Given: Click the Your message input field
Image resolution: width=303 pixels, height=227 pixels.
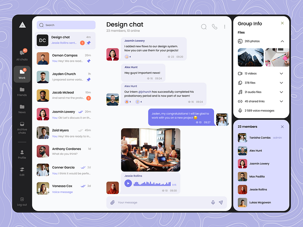Looking at the screenshot, I should (x=151, y=202).
